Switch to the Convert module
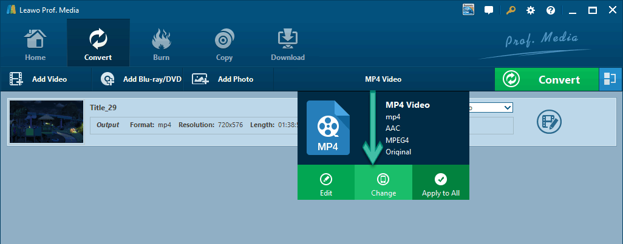 point(98,43)
